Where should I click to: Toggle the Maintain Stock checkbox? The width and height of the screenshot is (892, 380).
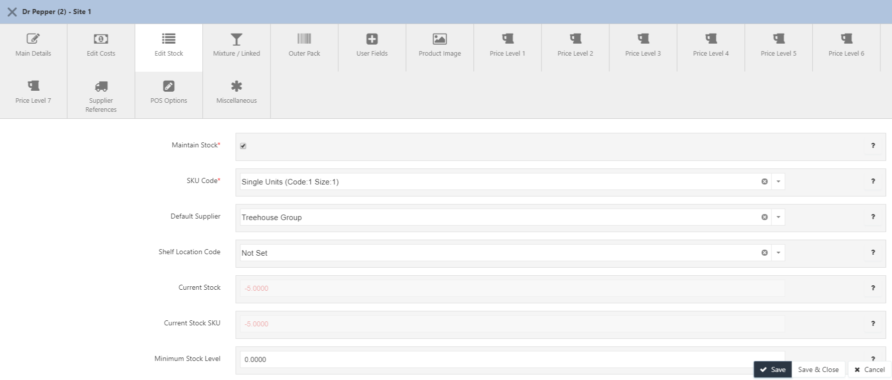243,146
